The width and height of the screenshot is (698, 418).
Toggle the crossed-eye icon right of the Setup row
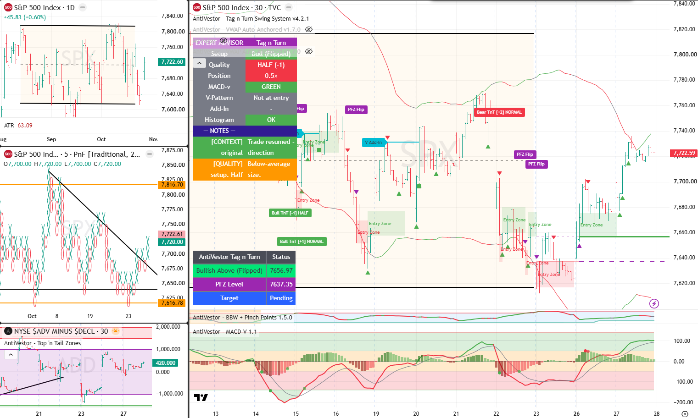click(x=309, y=51)
